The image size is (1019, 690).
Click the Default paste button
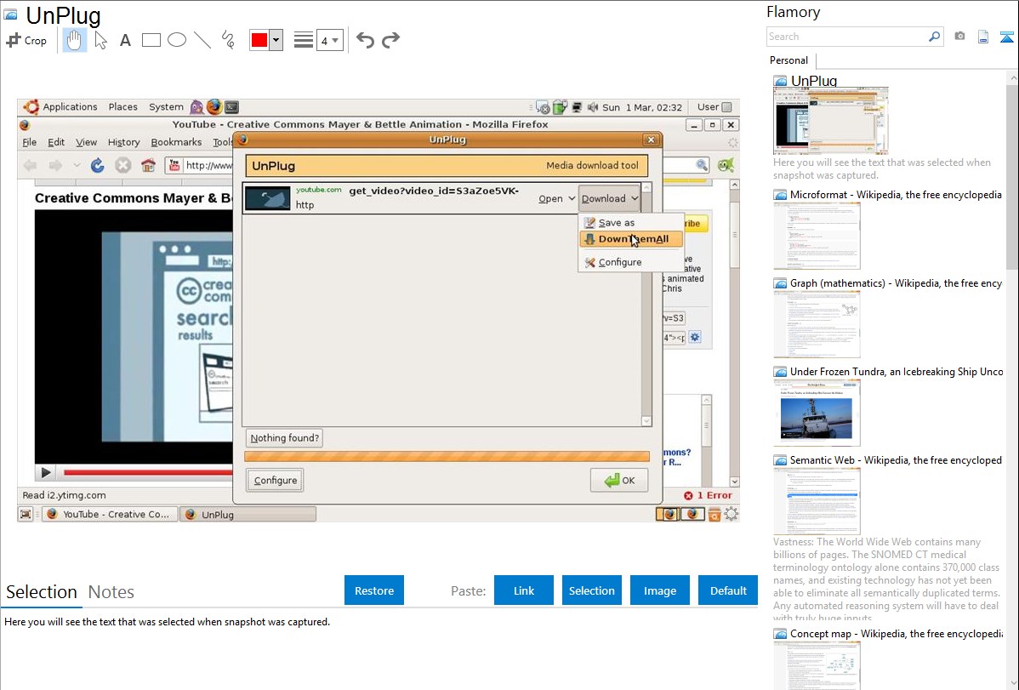point(728,590)
